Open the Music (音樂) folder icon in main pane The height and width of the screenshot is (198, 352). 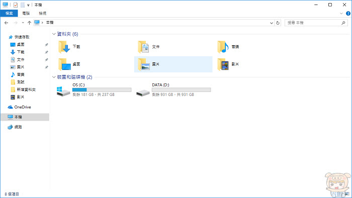click(223, 47)
